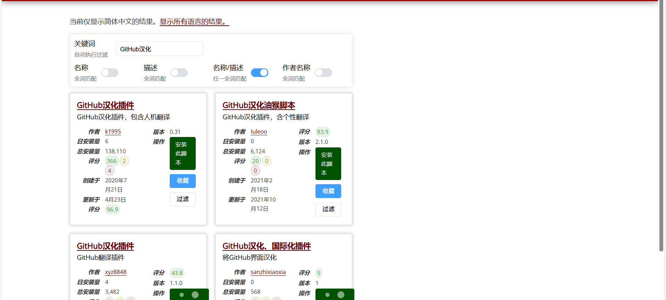666x300 pixels.
Task: Click the description 将GitHub界面汉化
Action: pyautogui.click(x=250, y=257)
